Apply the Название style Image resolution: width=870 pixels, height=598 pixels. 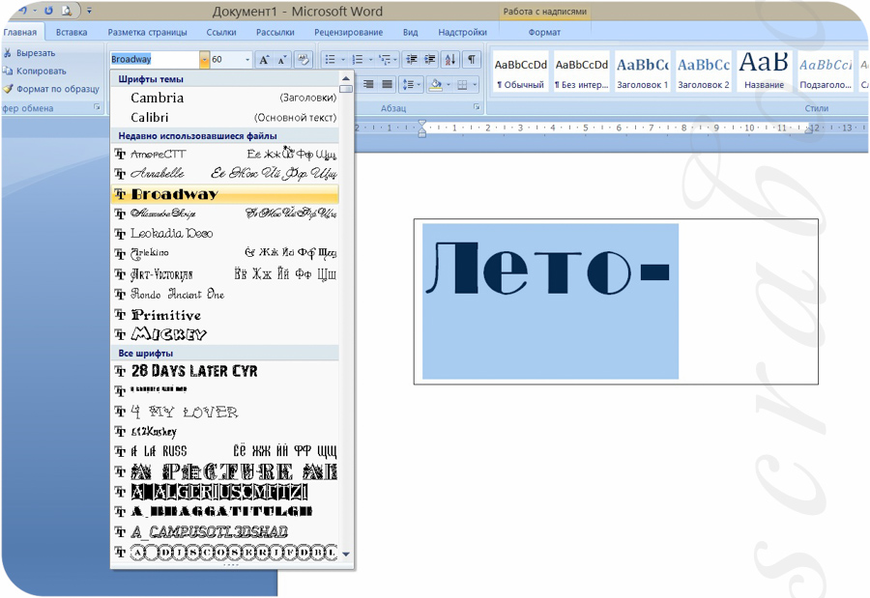[764, 71]
